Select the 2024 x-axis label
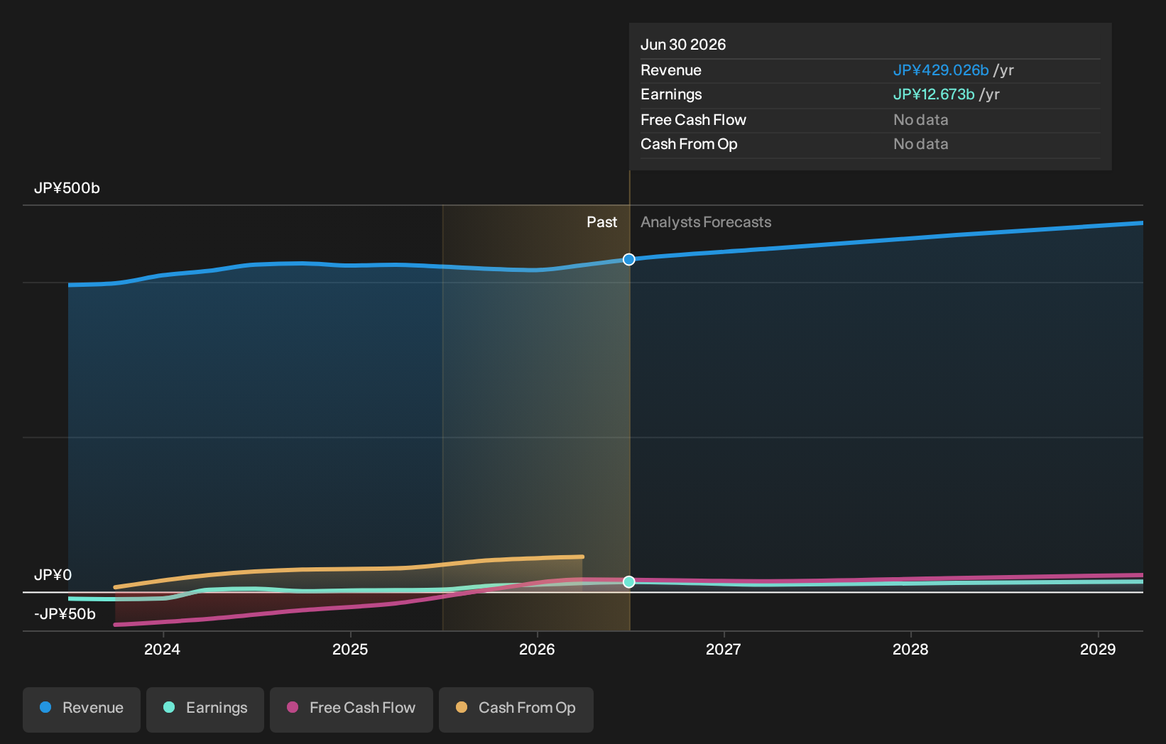 click(x=162, y=650)
